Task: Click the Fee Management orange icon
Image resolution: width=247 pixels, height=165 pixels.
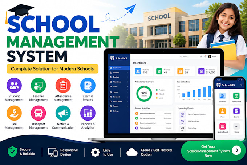Action: pyautogui.click(x=14, y=113)
